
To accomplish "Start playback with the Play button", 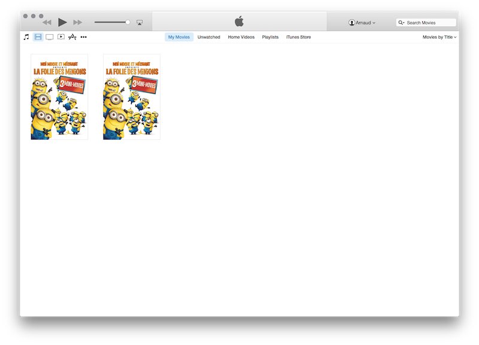I will 62,22.
